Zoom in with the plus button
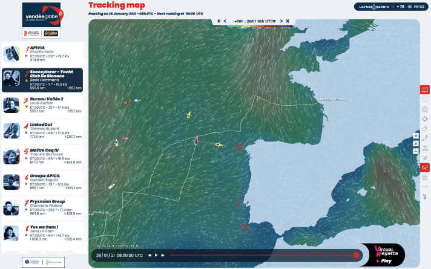The width and height of the screenshot is (431, 269). pyautogui.click(x=416, y=136)
